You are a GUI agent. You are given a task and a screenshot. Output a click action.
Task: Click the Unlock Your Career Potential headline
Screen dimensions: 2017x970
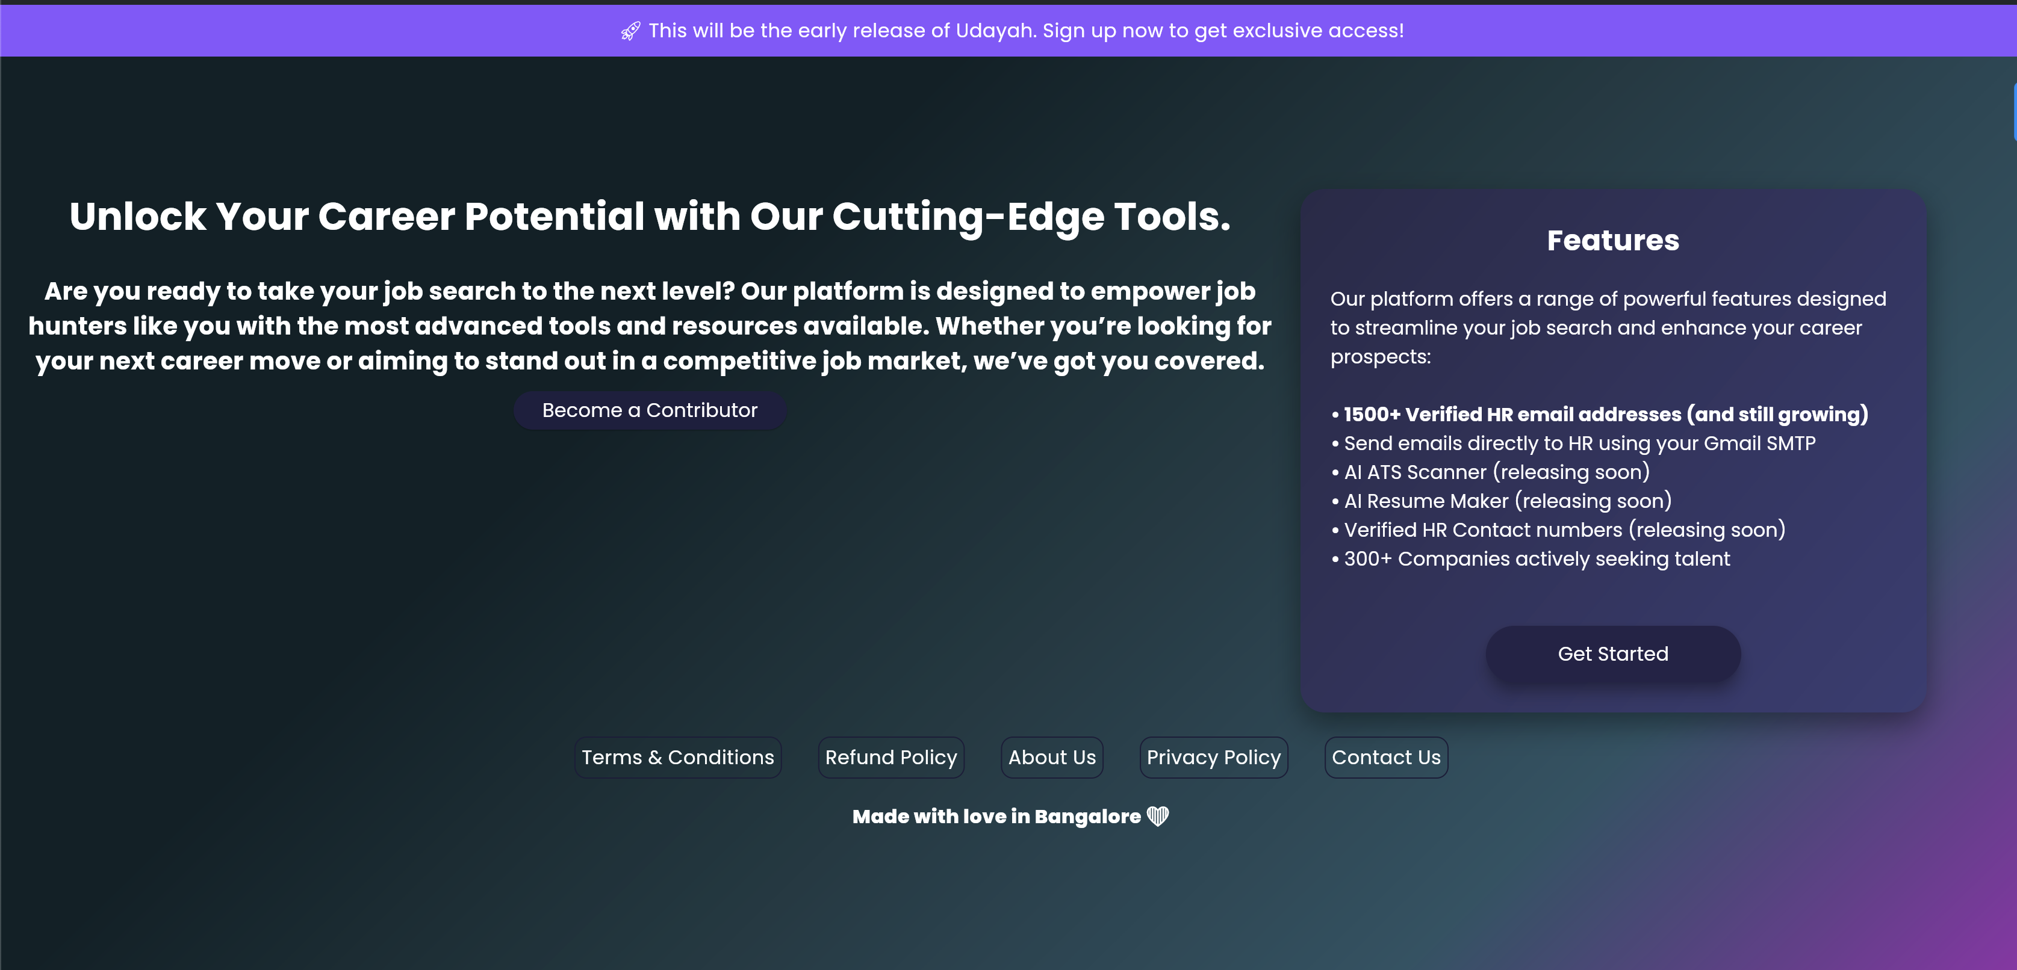tap(650, 217)
